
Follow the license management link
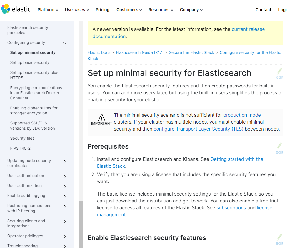point(264,208)
